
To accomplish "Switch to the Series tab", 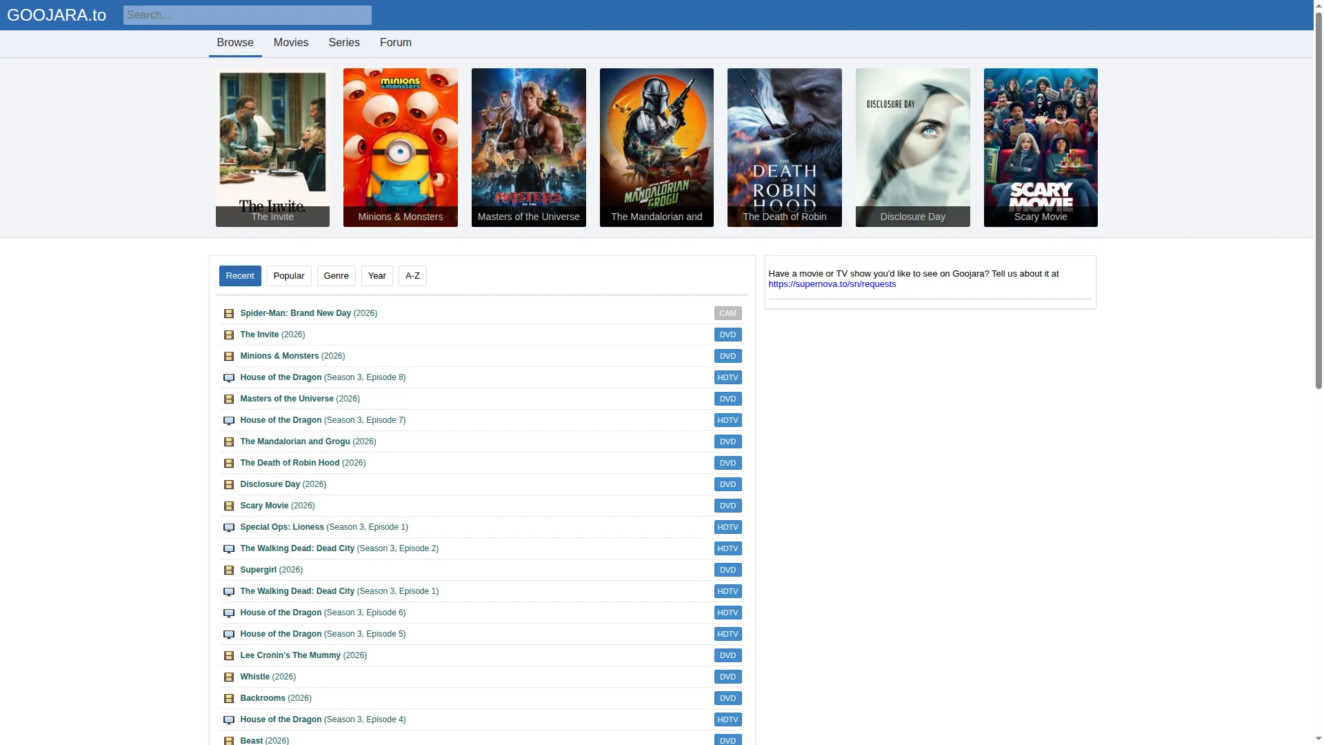I will 344,43.
